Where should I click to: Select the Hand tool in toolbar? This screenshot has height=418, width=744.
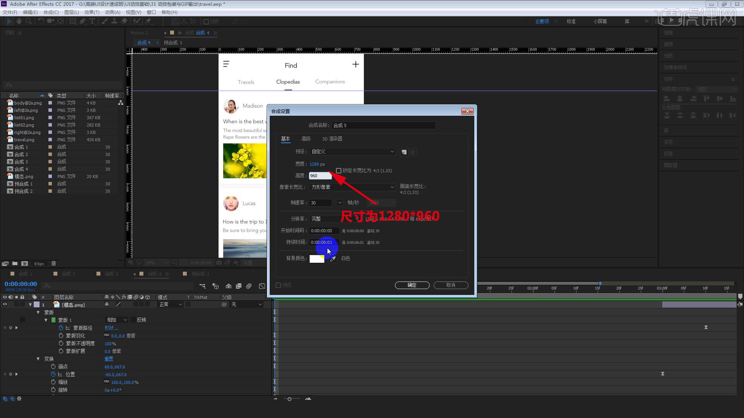(x=19, y=21)
